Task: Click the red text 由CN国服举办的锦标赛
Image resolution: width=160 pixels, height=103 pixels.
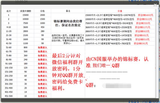Action: [x=117, y=62]
